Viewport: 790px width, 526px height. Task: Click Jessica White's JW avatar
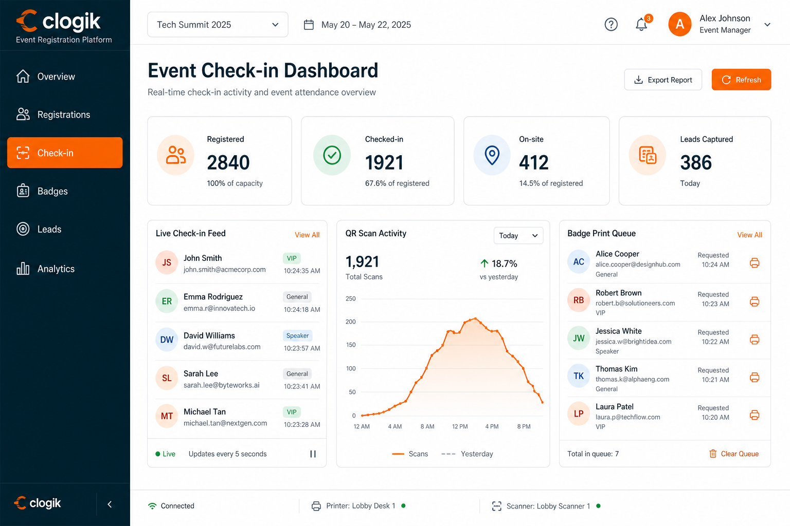click(579, 338)
